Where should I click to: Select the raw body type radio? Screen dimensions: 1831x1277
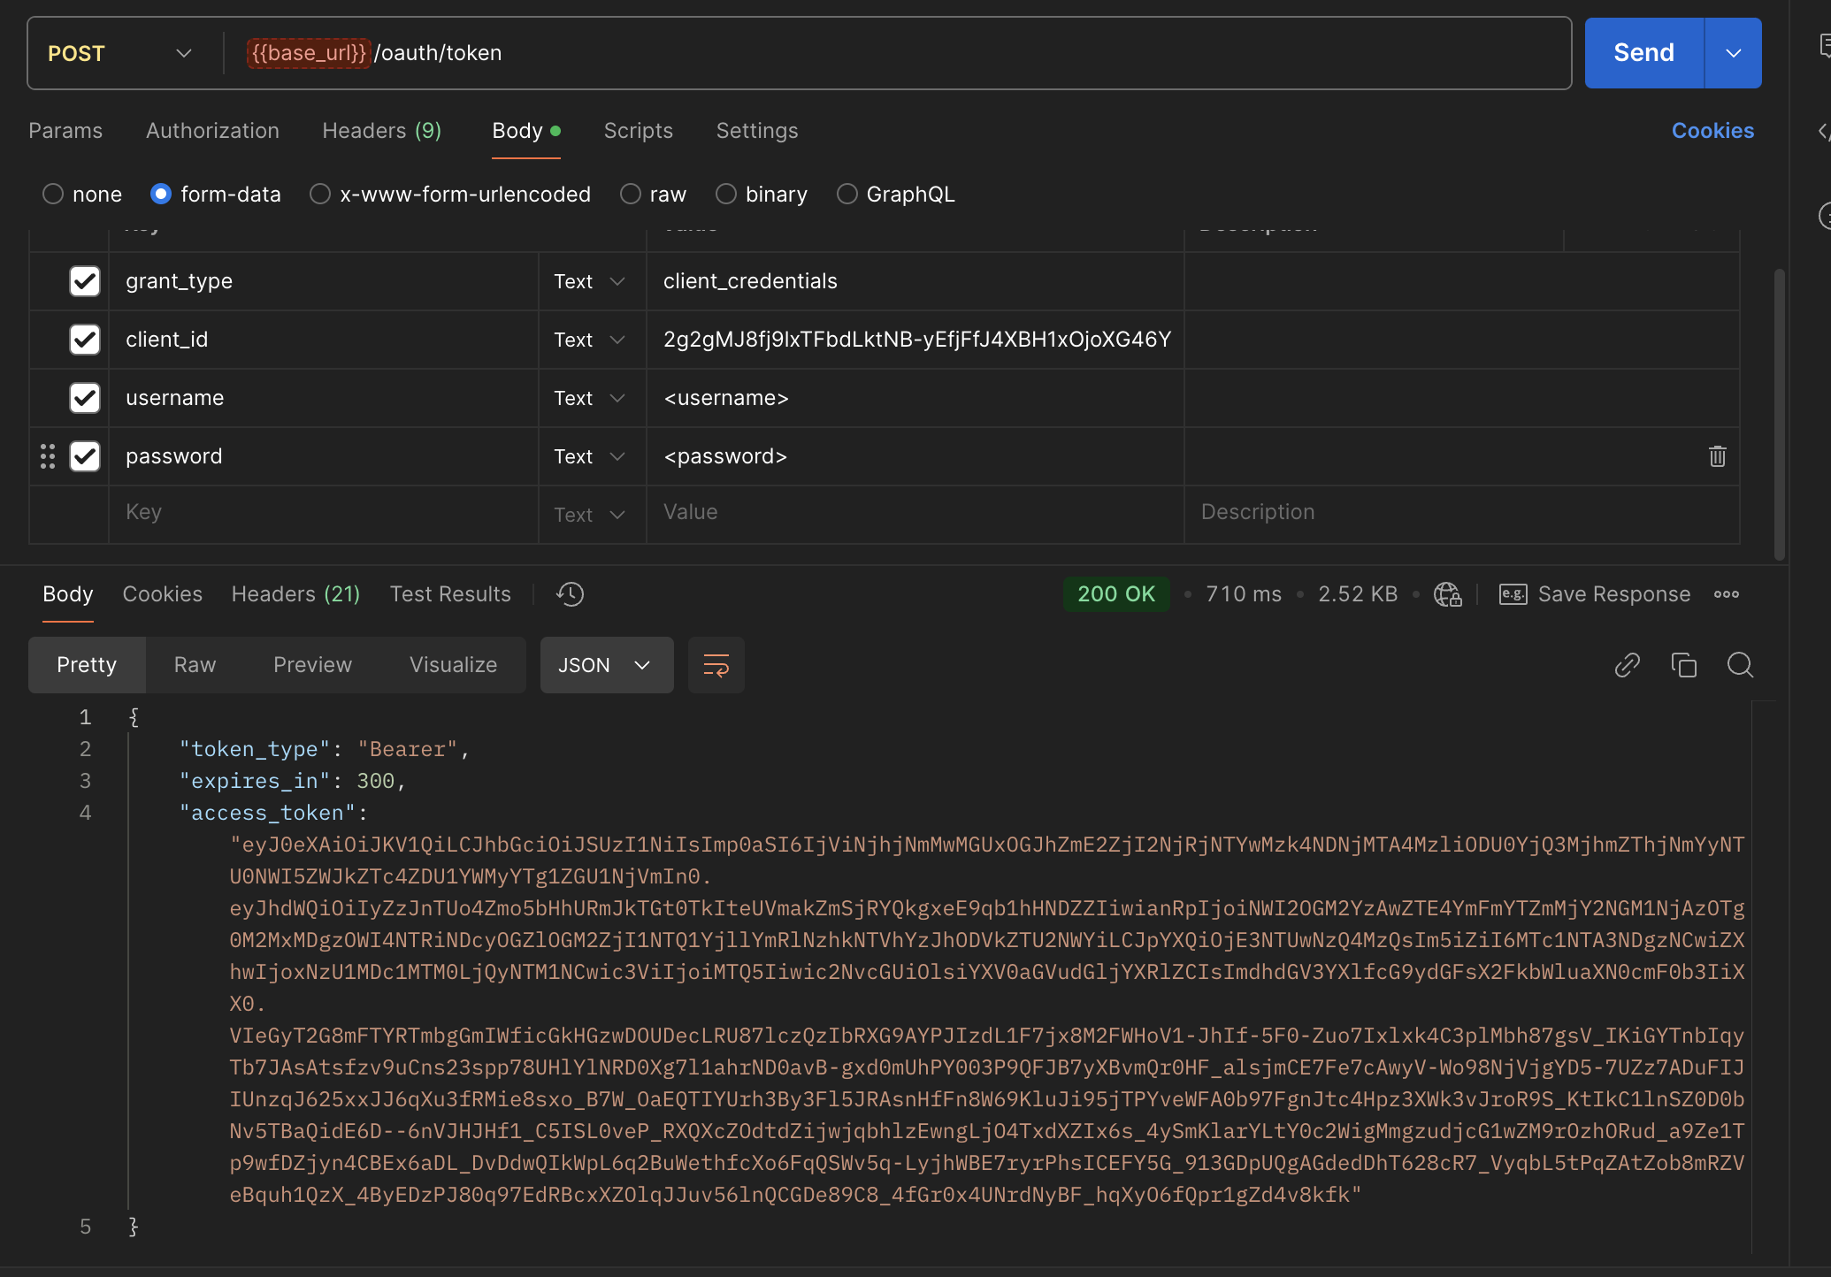point(631,194)
